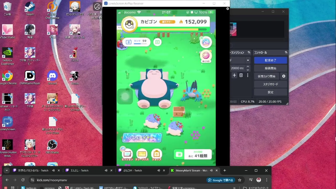Undock the トランジション panel in OBS
Viewport: 336px width, 189px height.
(x=249, y=52)
